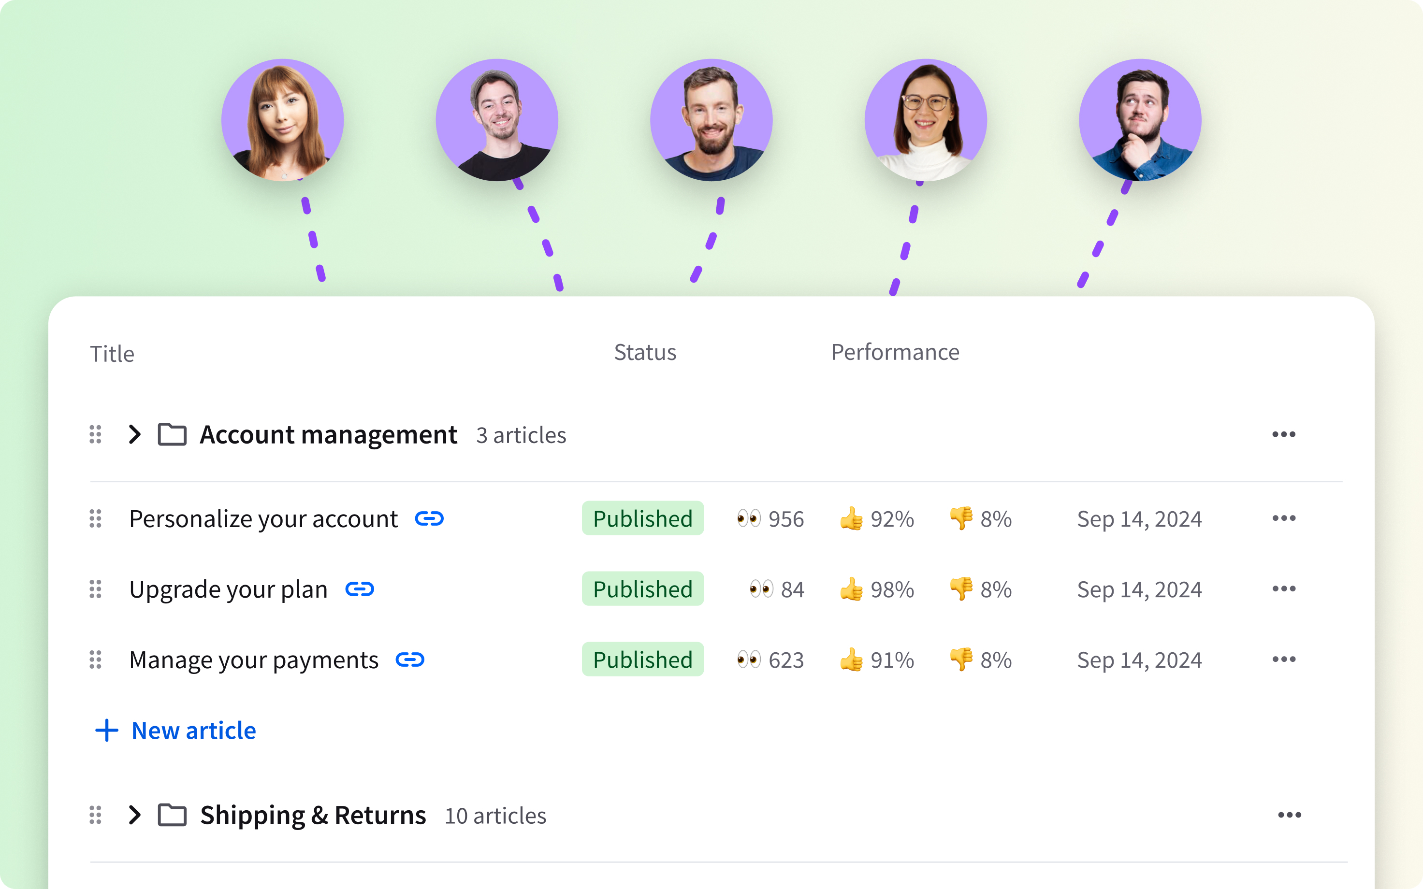Expand the Account management folder chevron
The image size is (1423, 889).
[135, 434]
